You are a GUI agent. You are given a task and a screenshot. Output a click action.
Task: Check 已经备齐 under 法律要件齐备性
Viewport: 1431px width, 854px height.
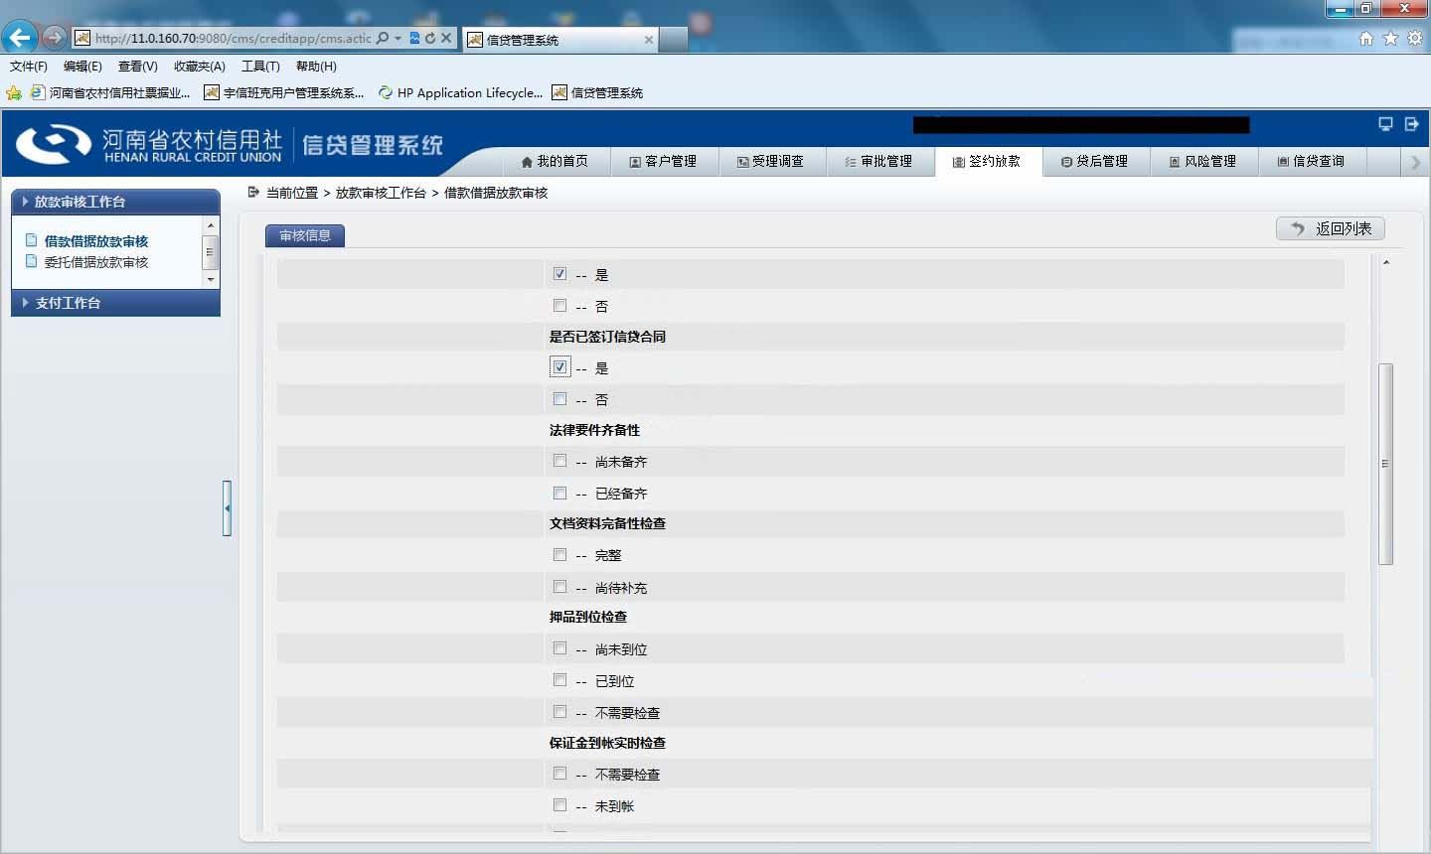click(559, 493)
